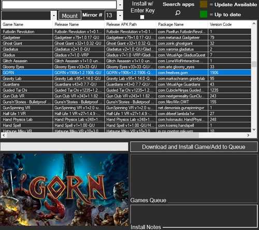259x230 pixels.
Task: Select the Gravity Lab row
Action: pos(126,78)
